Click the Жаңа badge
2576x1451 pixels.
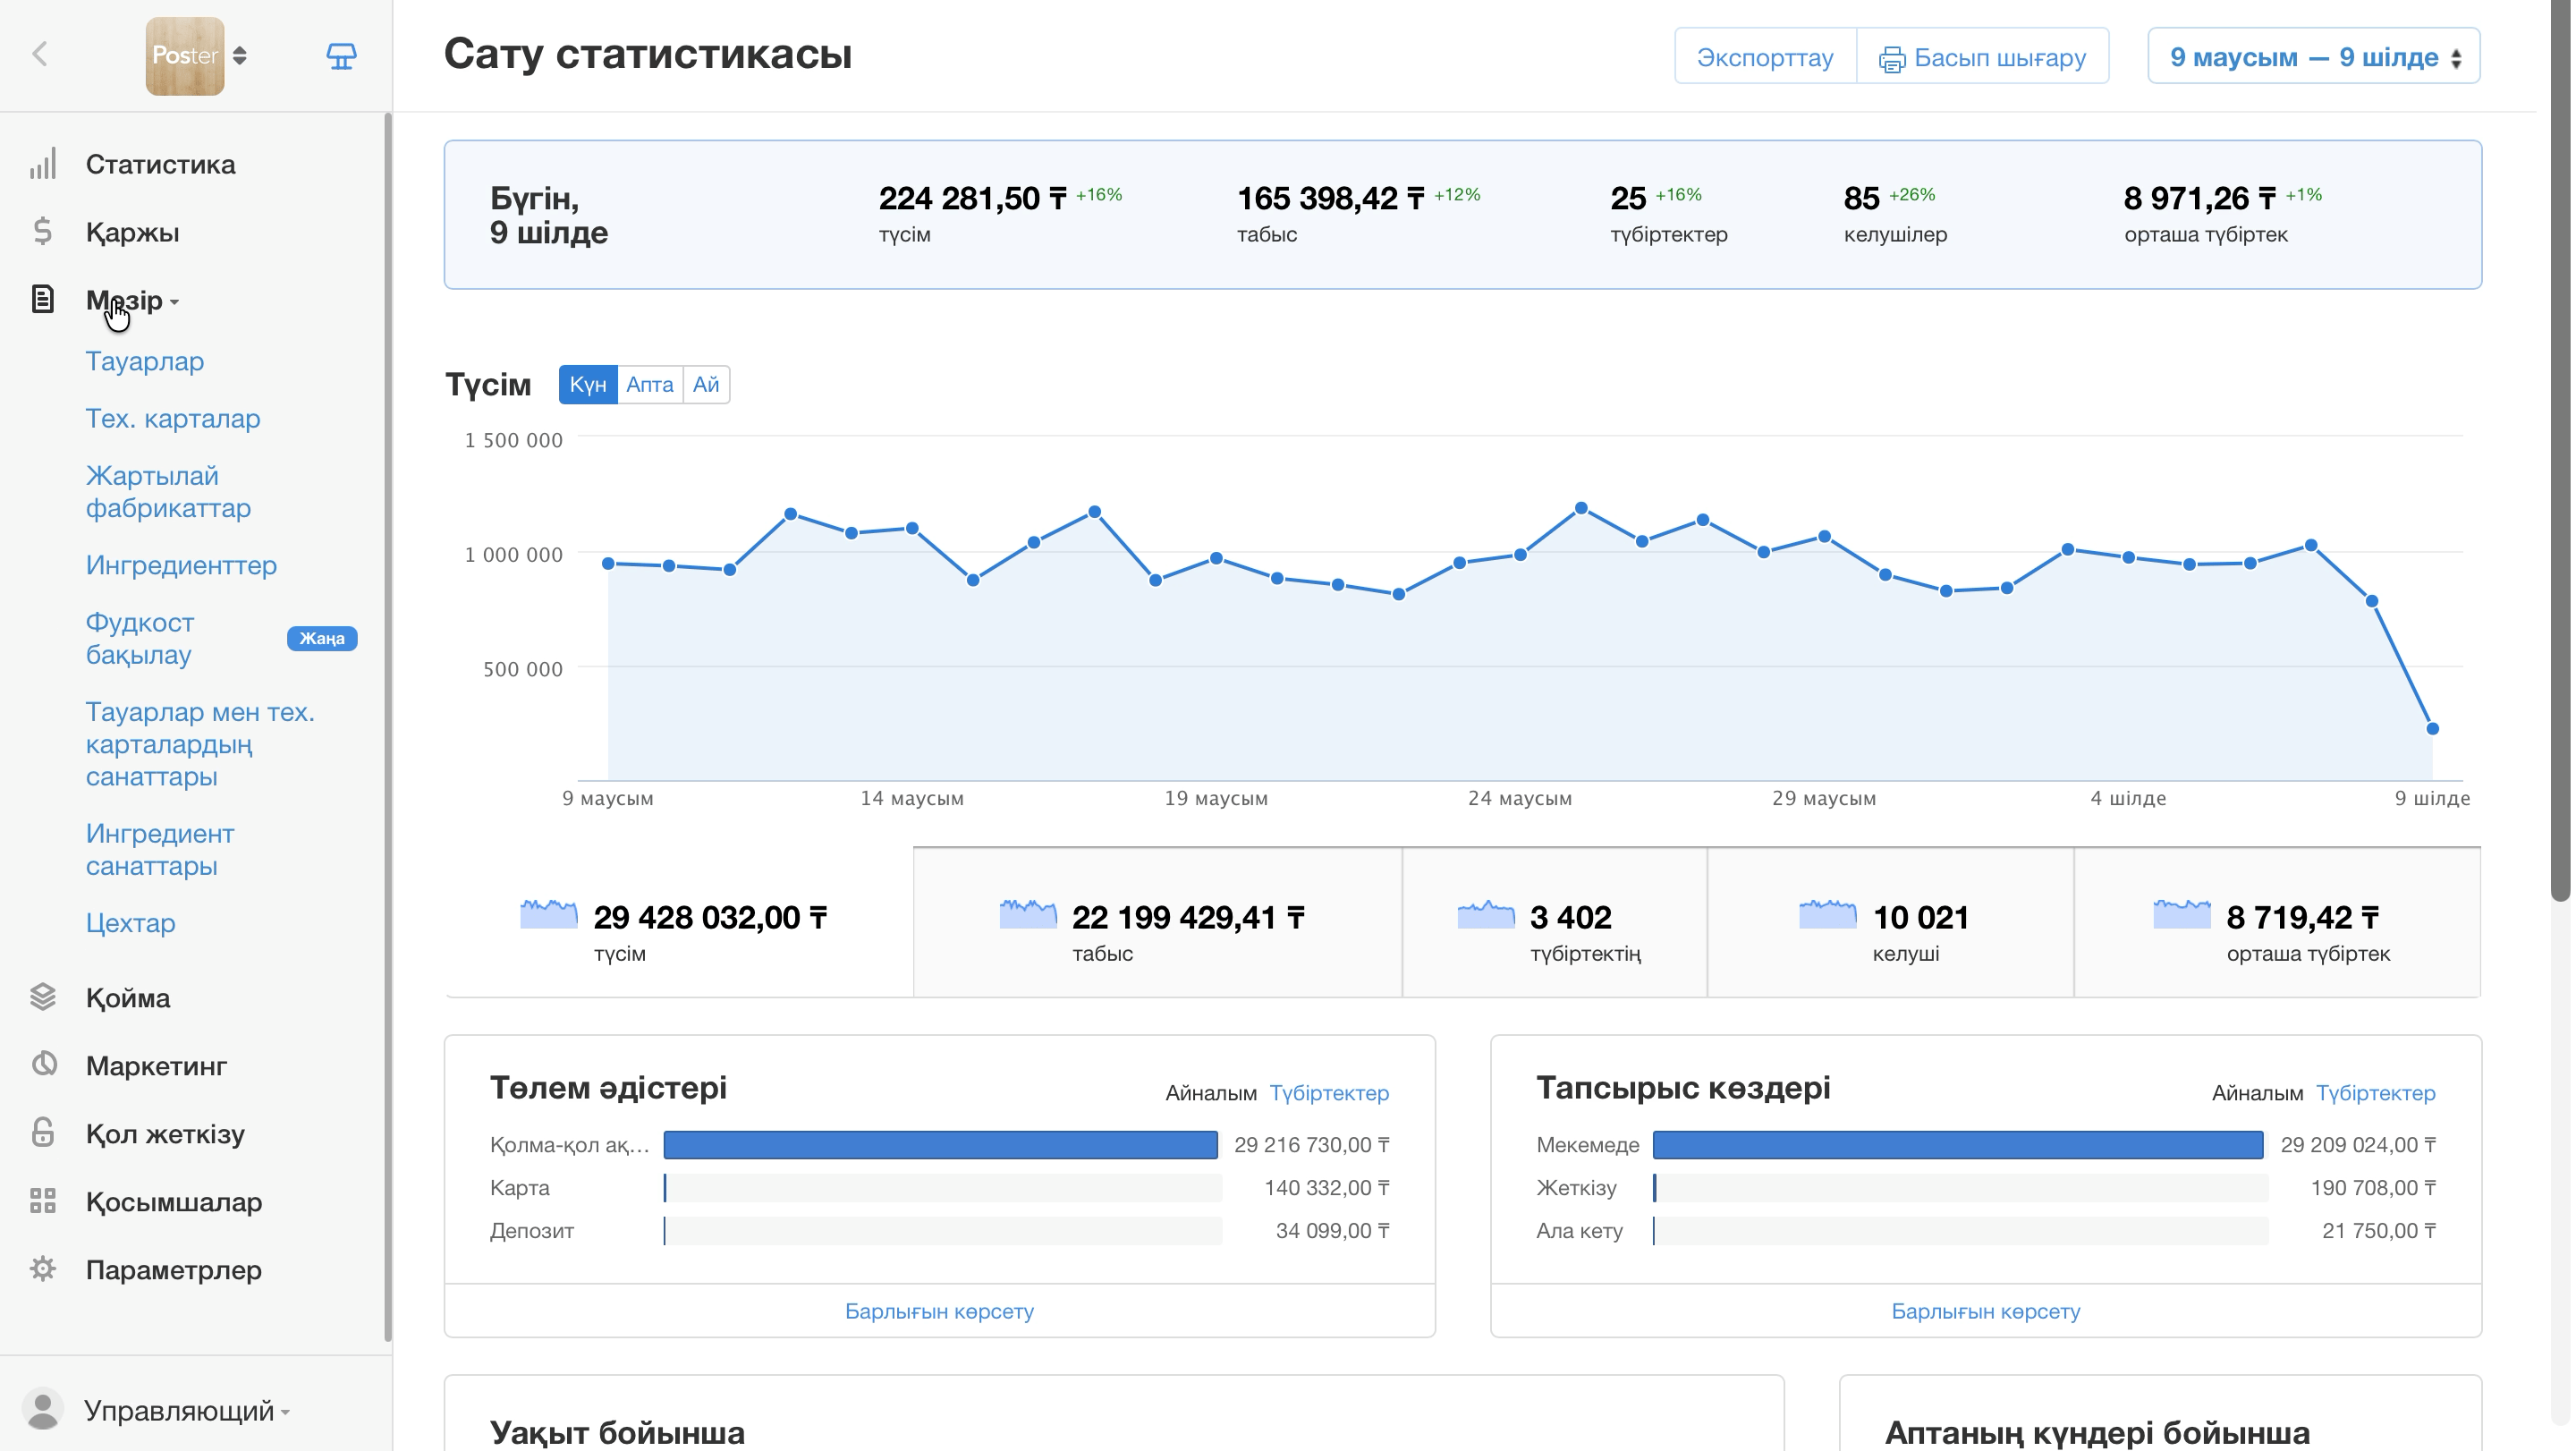pos(322,638)
